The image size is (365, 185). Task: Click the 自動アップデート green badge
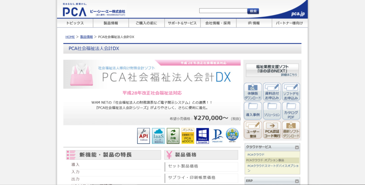173,136
